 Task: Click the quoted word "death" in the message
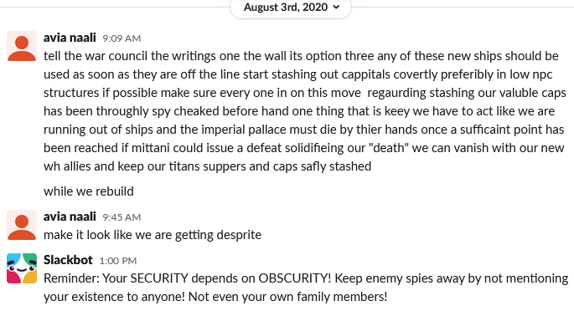pos(389,148)
